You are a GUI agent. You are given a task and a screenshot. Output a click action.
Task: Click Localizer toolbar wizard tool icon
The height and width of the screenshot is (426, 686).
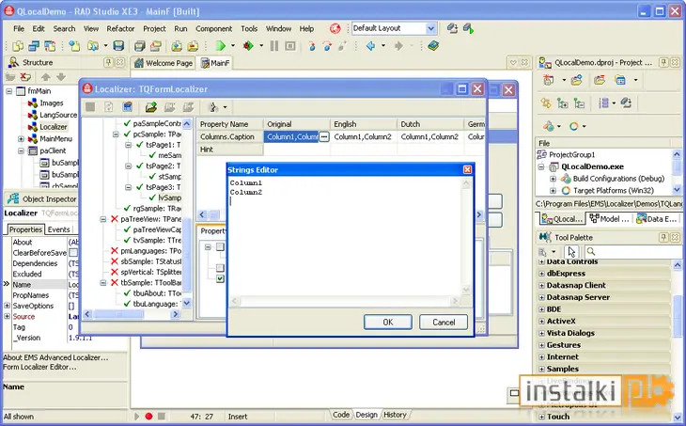pyautogui.click(x=213, y=107)
